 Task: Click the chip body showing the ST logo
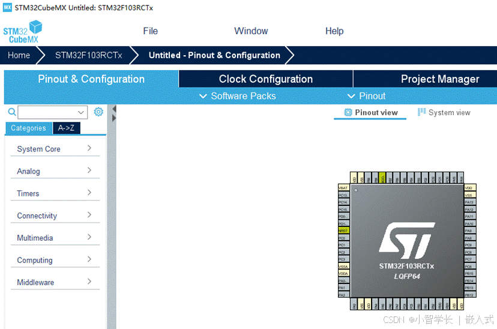[407, 241]
